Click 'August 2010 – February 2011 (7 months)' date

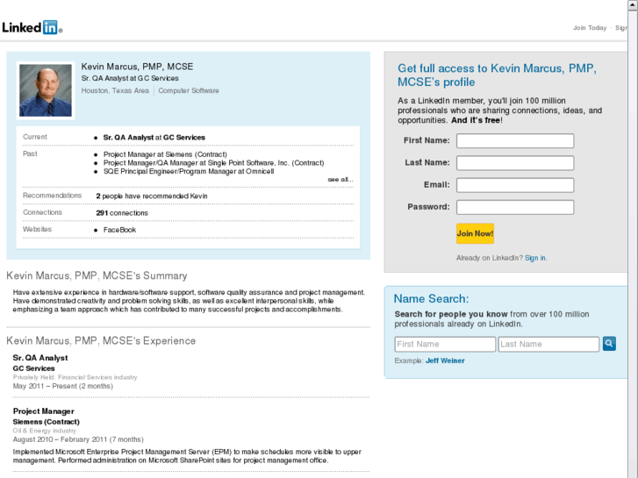(x=78, y=439)
